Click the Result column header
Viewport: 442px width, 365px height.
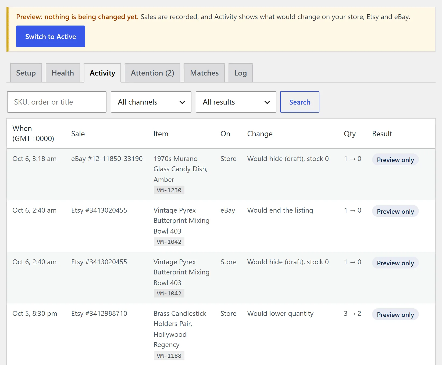tap(382, 134)
